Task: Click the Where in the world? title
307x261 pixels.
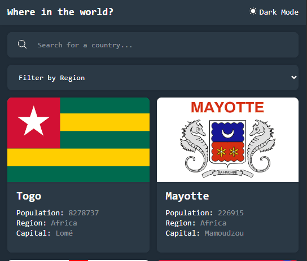Action: pos(60,12)
